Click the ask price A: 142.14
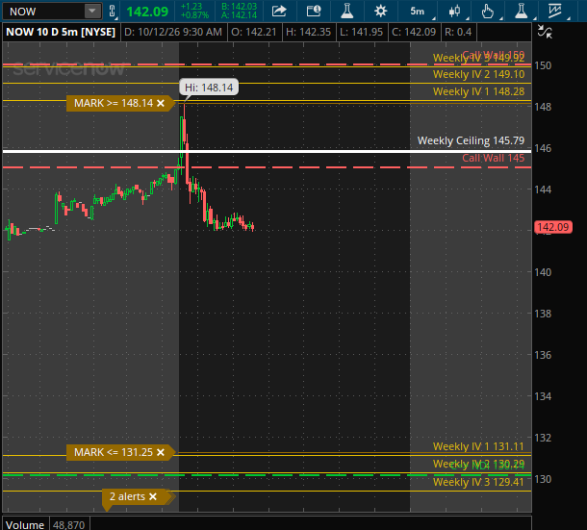The width and height of the screenshot is (587, 530). (x=239, y=15)
